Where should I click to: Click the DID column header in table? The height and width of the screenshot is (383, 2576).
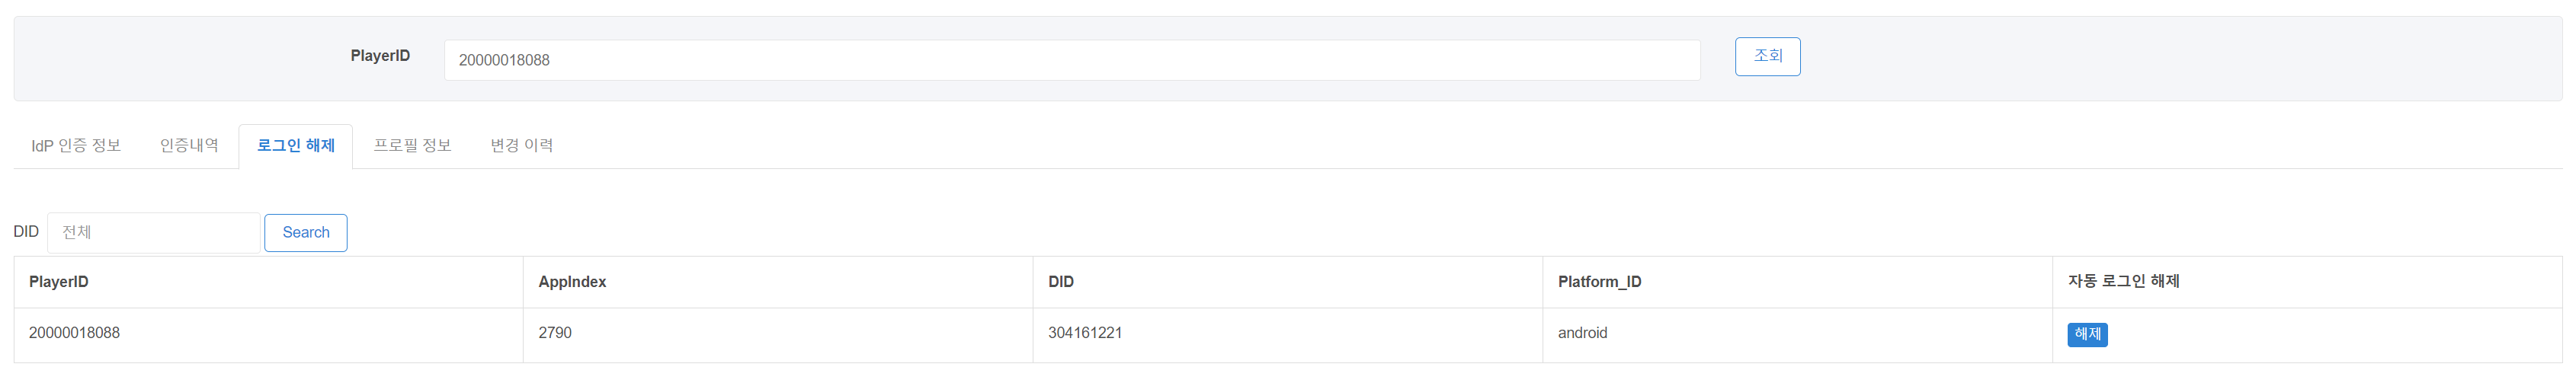tap(1060, 282)
